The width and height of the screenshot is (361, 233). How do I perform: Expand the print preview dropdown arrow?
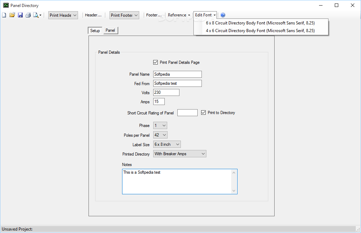[x=40, y=15]
